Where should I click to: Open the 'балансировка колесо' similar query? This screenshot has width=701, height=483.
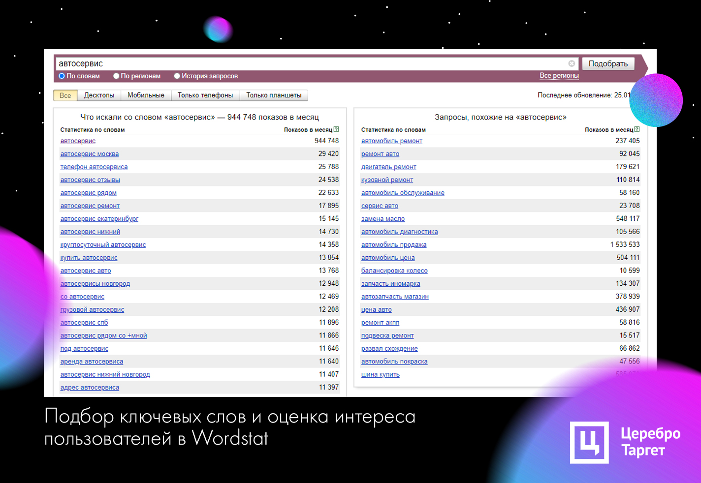click(x=394, y=271)
